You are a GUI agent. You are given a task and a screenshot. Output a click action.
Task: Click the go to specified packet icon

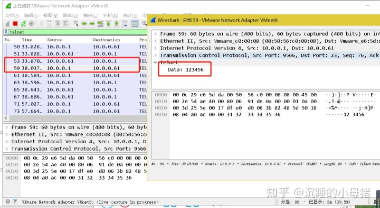(100, 24)
